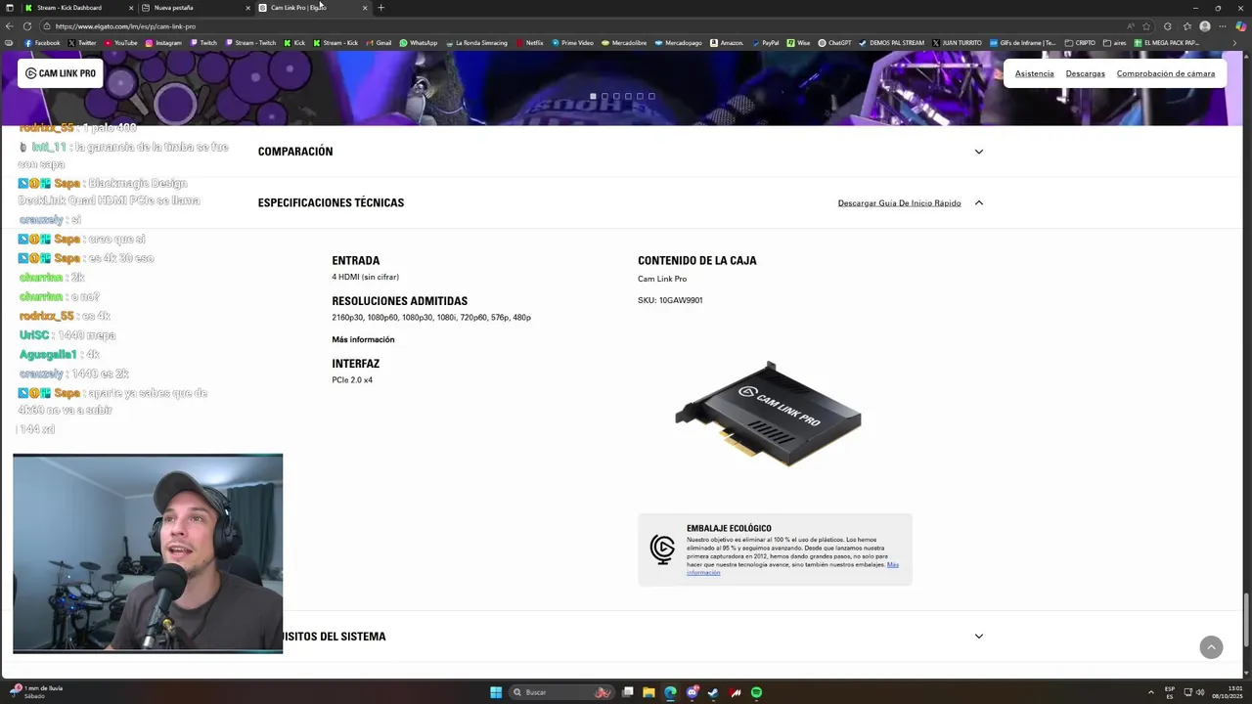The image size is (1252, 704).
Task: Close the Cam Link Pro browser tab
Action: click(365, 8)
